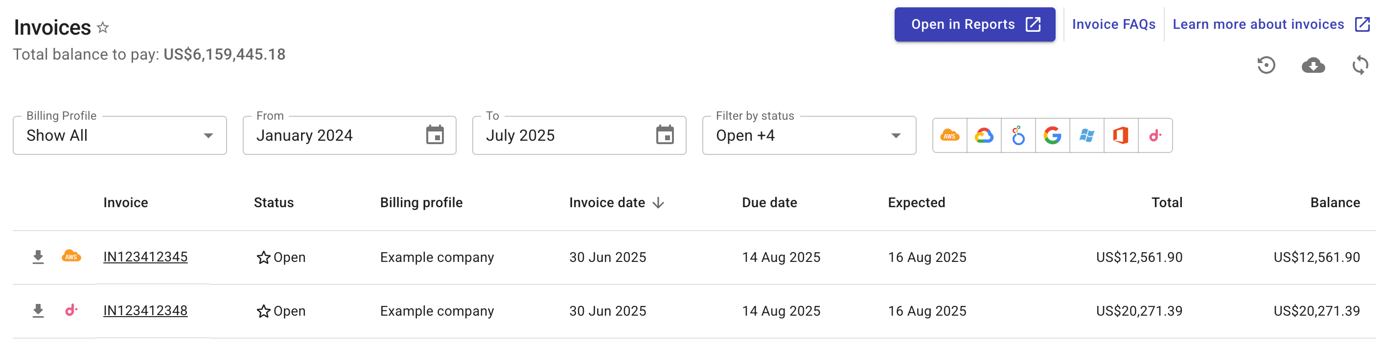The image size is (1384, 344).
Task: Click the pink DoiT provider filter icon
Action: (x=1155, y=135)
